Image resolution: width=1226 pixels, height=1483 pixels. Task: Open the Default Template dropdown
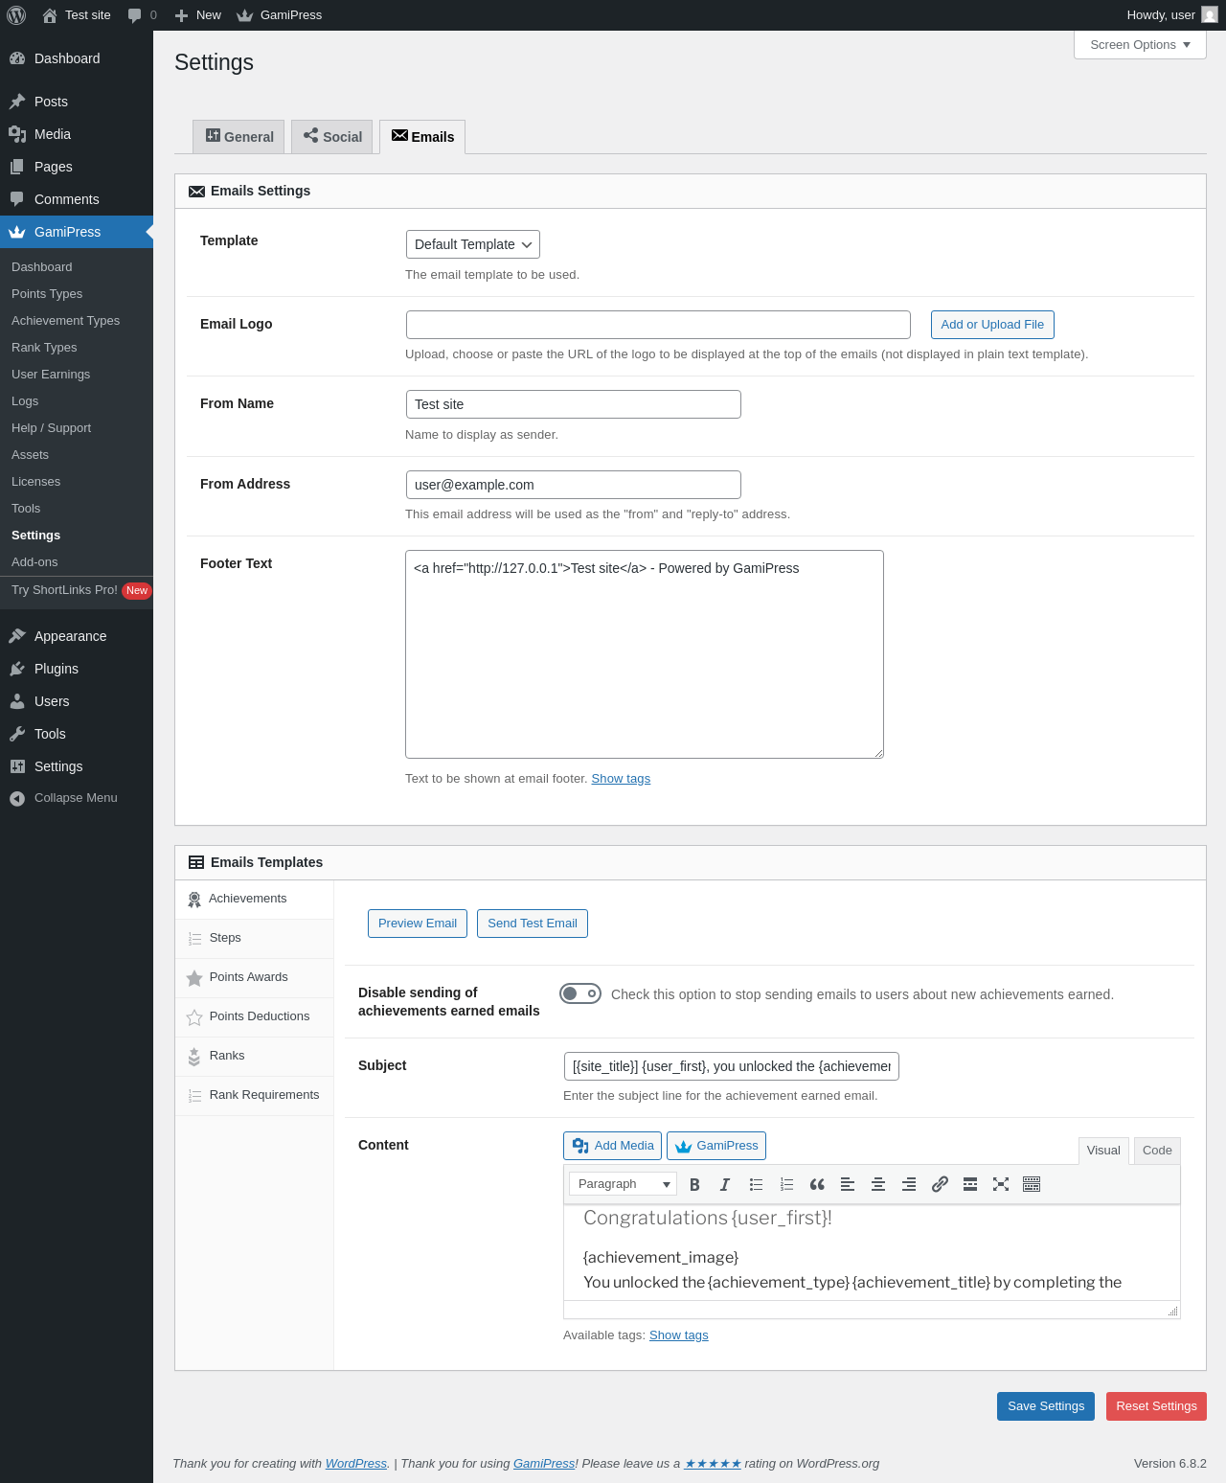(x=473, y=244)
